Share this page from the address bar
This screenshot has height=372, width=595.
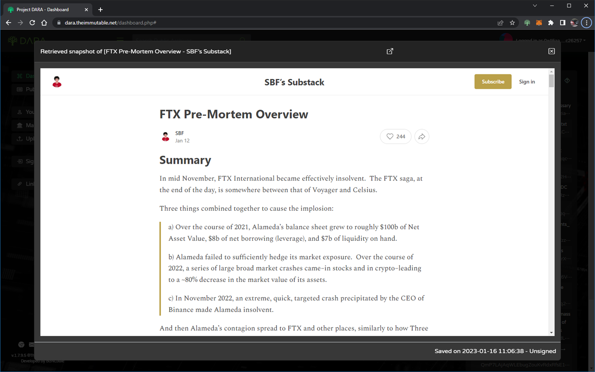(x=500, y=23)
